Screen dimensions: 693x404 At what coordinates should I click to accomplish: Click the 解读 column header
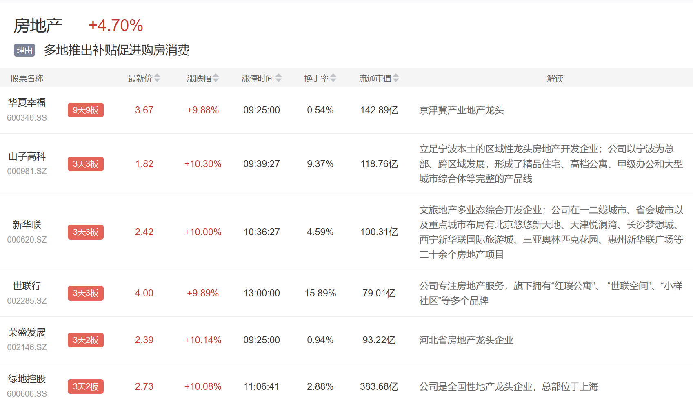tap(555, 78)
